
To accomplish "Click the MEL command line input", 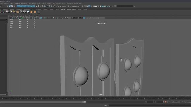I will click(150, 106).
